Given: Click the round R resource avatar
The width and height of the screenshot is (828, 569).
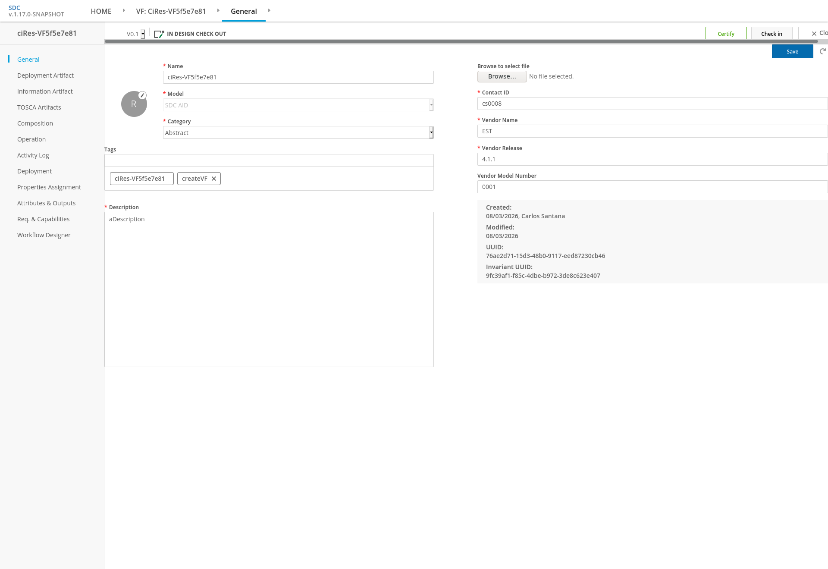Looking at the screenshot, I should pyautogui.click(x=134, y=104).
